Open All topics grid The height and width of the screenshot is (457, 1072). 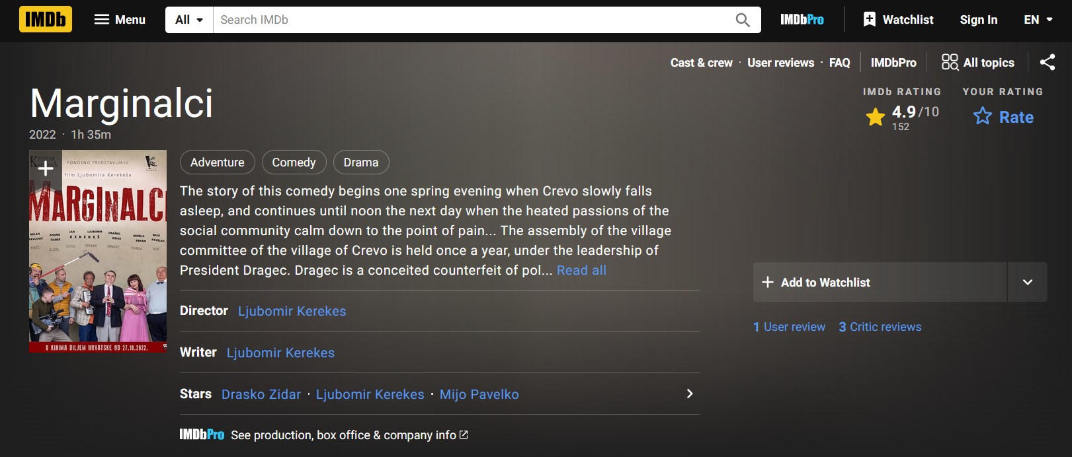[978, 62]
